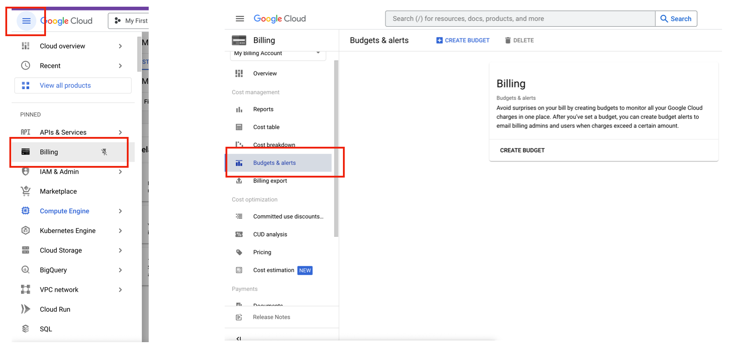Click the billing sidebar vertical scrollbar
This screenshot has width=735, height=364.
(x=336, y=149)
